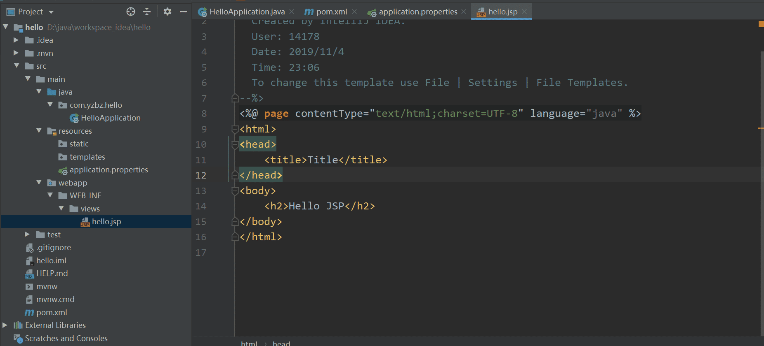This screenshot has height=346, width=764.
Task: Click the HELP.md markdown file icon
Action: [x=29, y=274]
